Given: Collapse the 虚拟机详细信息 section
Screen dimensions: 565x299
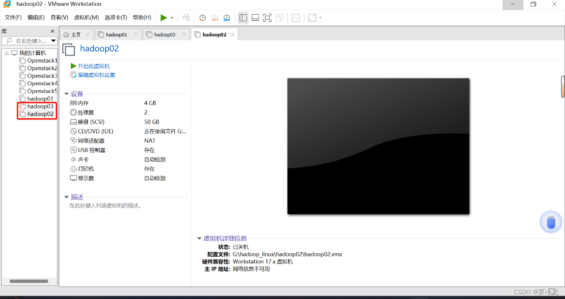Looking at the screenshot, I should [199, 239].
